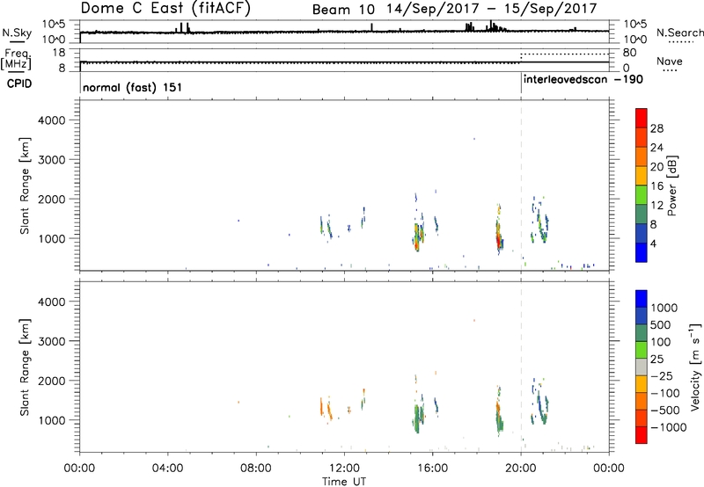This screenshot has height=487, width=704.
Task: Click the 'N.Search' legend label
Action: (679, 33)
